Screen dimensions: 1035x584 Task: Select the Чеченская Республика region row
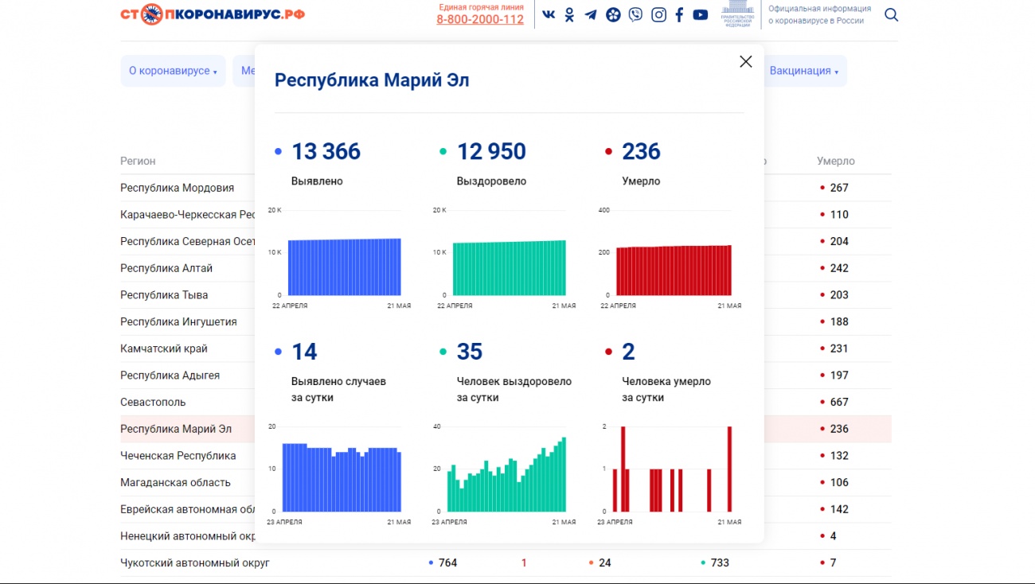[x=178, y=456]
